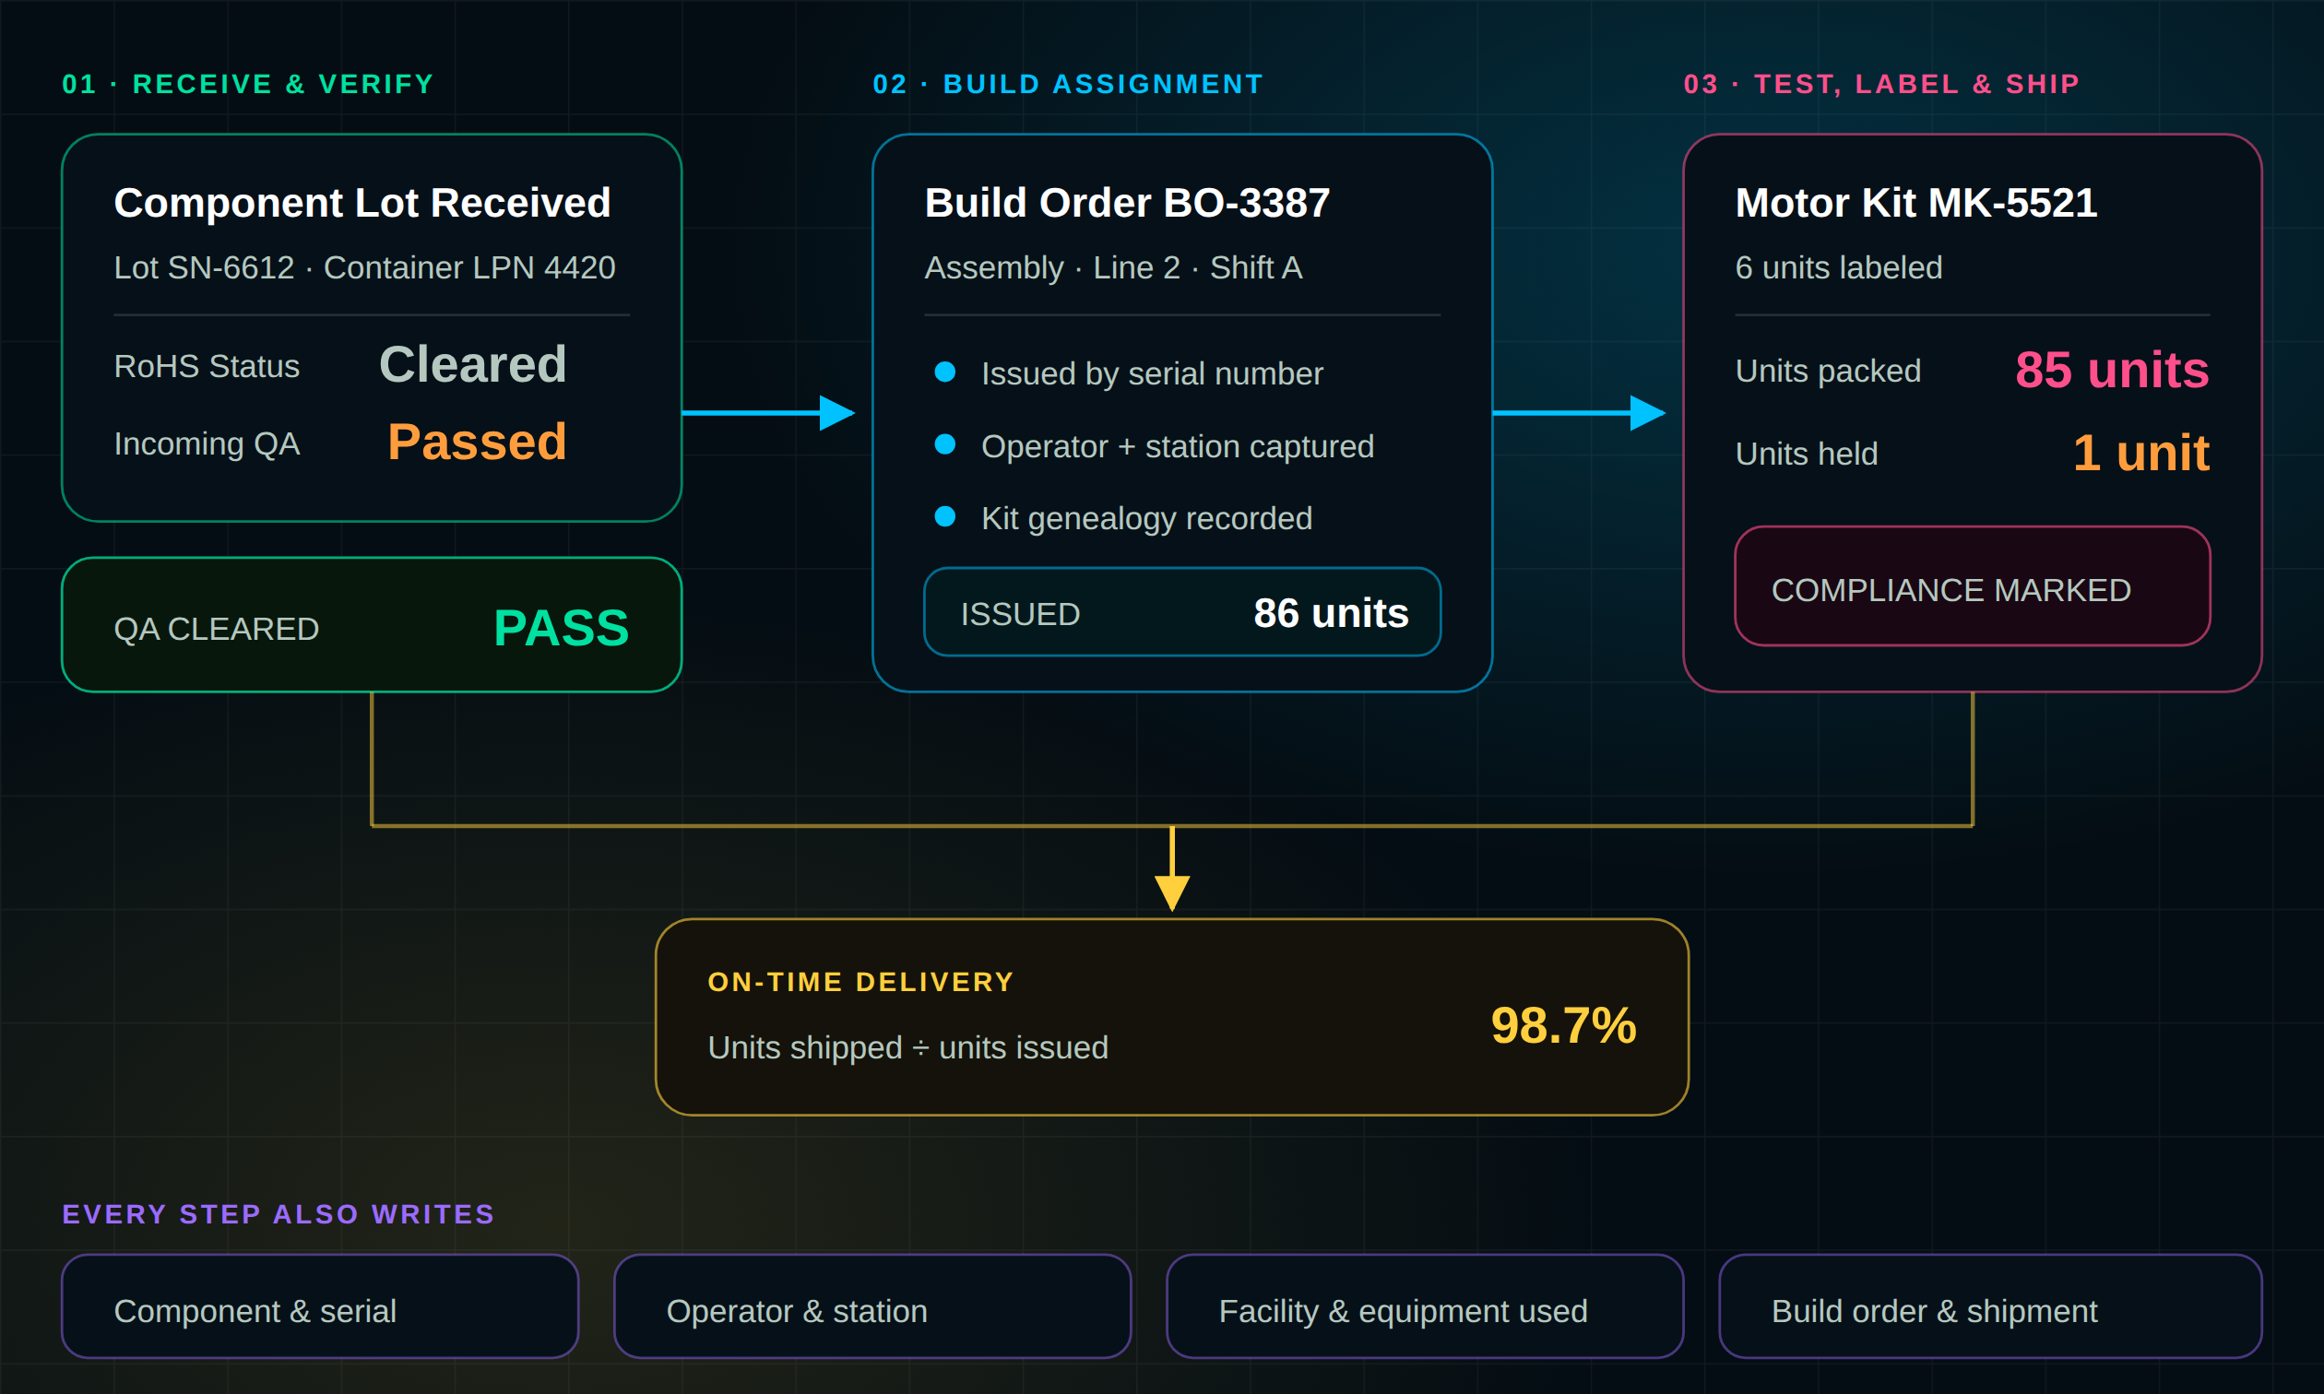Click the 85 units packed value

pos(2112,369)
